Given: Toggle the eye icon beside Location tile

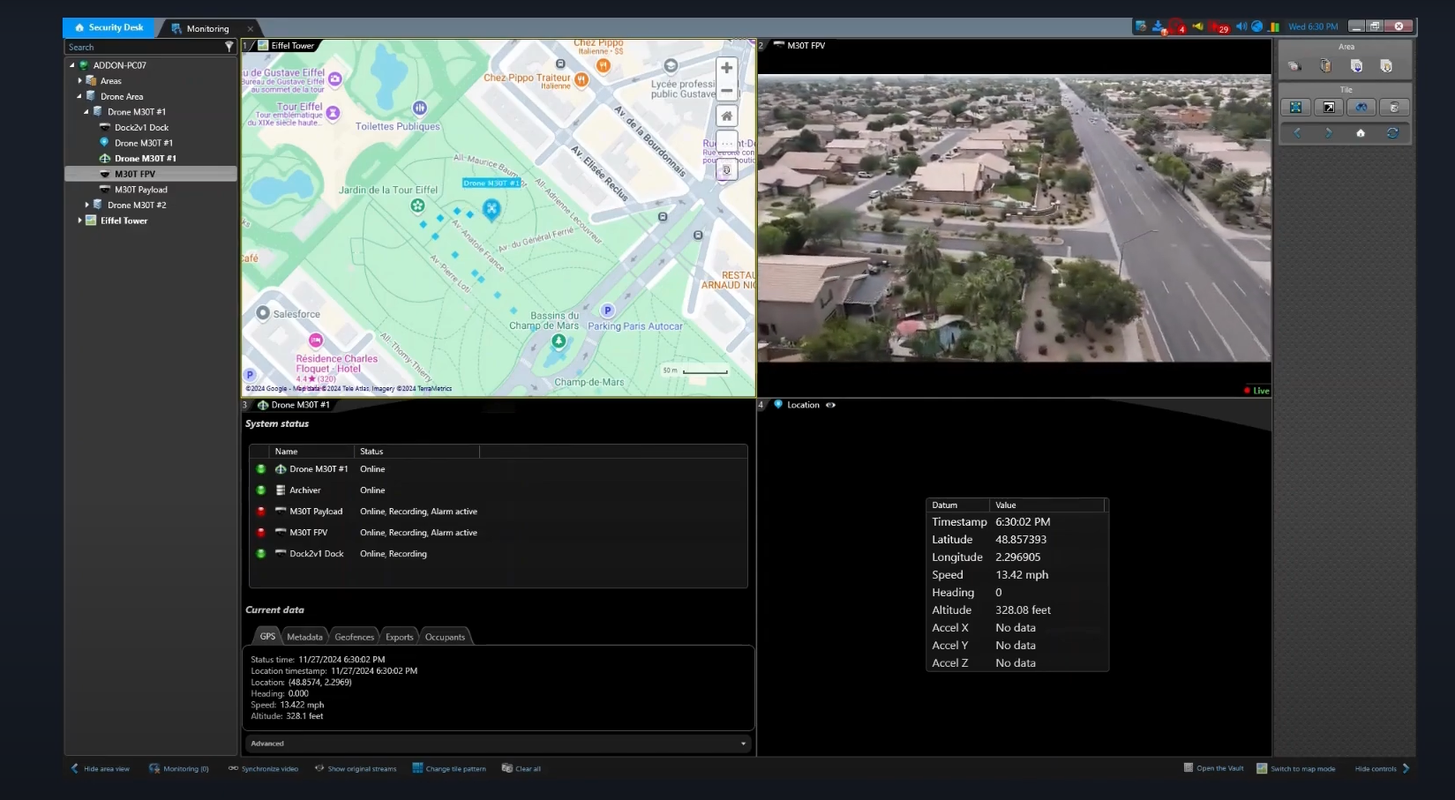Looking at the screenshot, I should pos(830,405).
